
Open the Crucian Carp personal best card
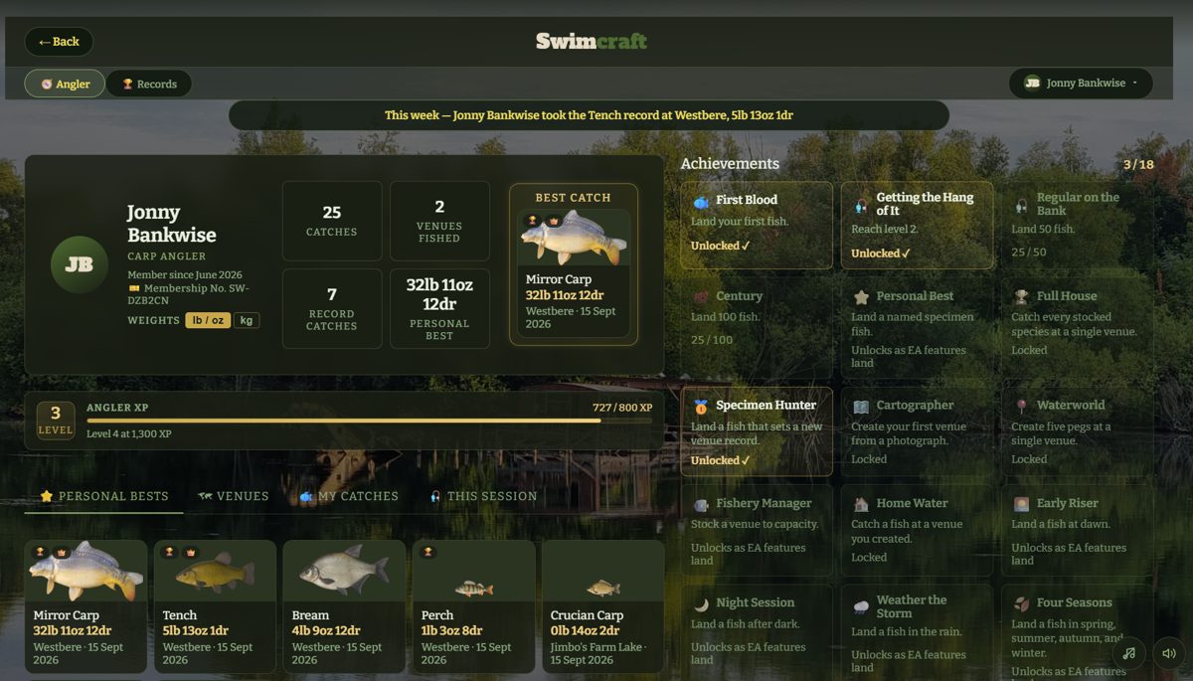[x=602, y=606]
